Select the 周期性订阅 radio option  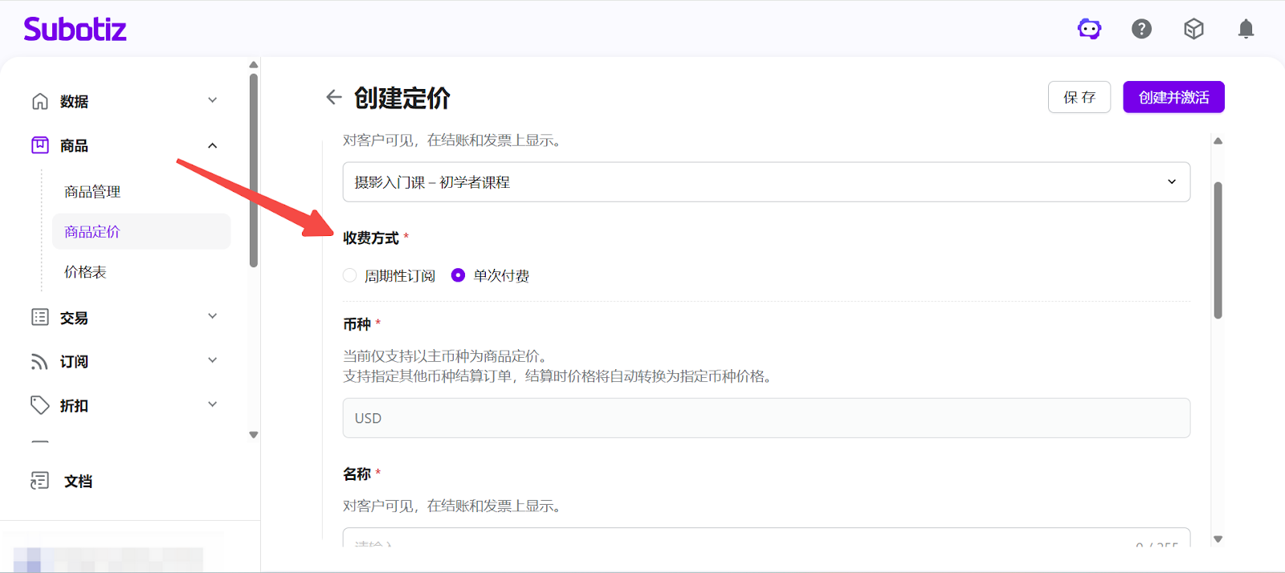[x=350, y=275]
